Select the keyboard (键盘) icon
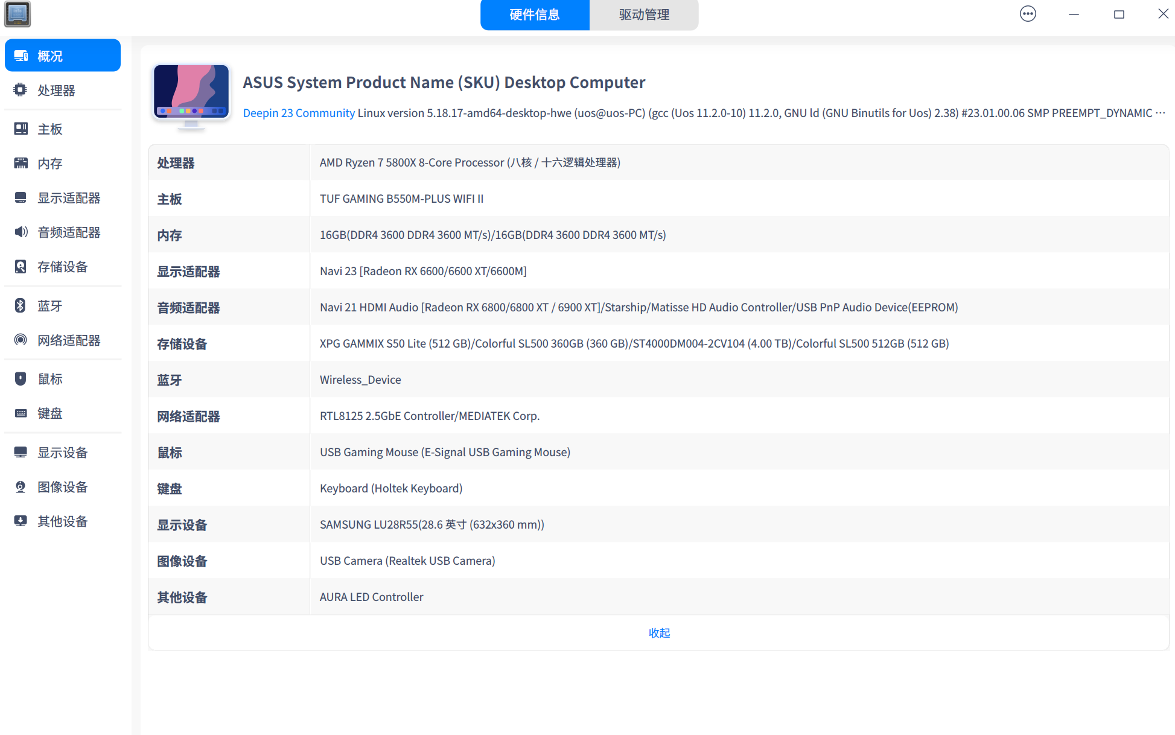This screenshot has height=735, width=1175. [x=21, y=413]
